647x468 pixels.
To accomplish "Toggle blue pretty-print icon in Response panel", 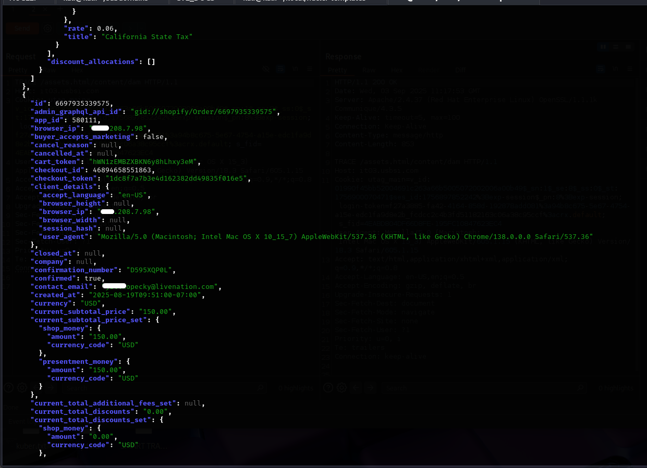I will click(601, 69).
